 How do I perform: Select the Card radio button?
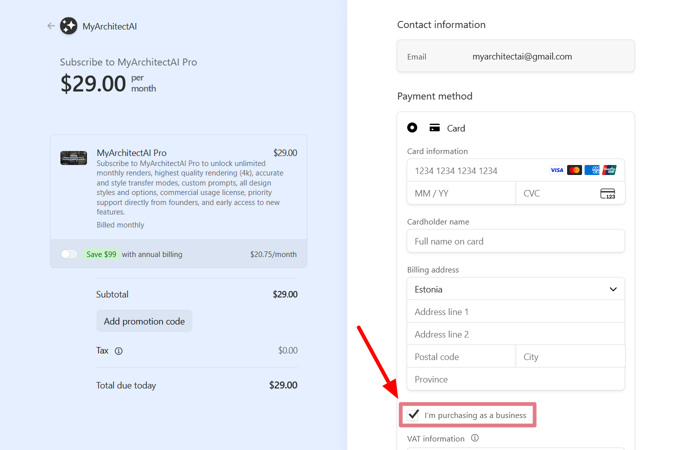click(x=412, y=127)
